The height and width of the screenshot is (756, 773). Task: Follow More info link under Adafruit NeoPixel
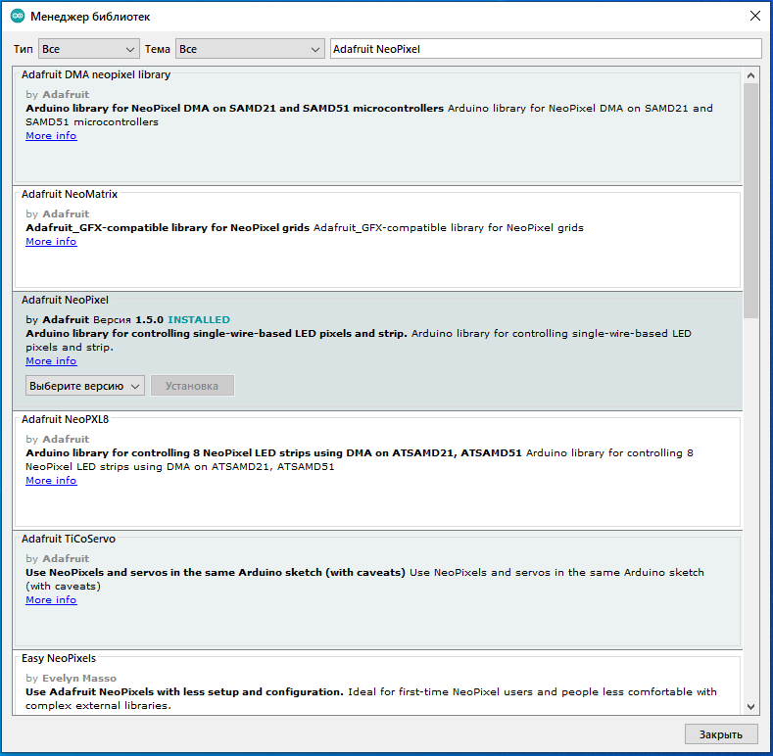pyautogui.click(x=51, y=361)
